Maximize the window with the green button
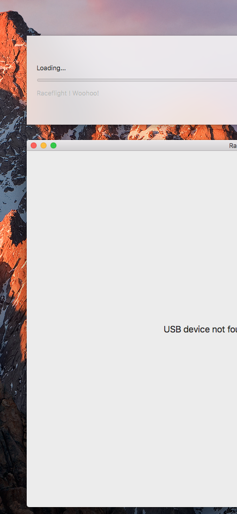237x514 pixels. tap(53, 145)
